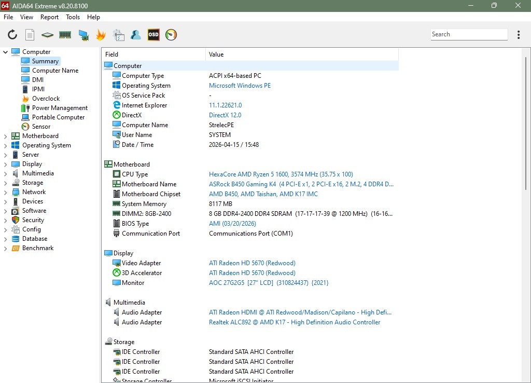This screenshot has width=531, height=383.
Task: Click the Internet Explorer version link
Action: point(225,105)
